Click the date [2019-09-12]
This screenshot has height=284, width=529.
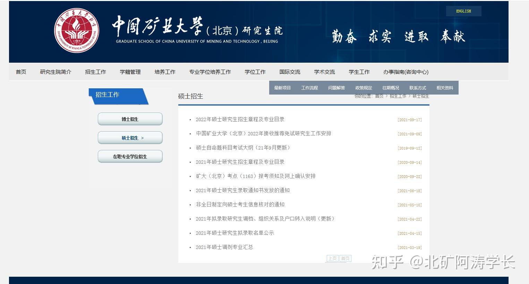[x=410, y=148]
